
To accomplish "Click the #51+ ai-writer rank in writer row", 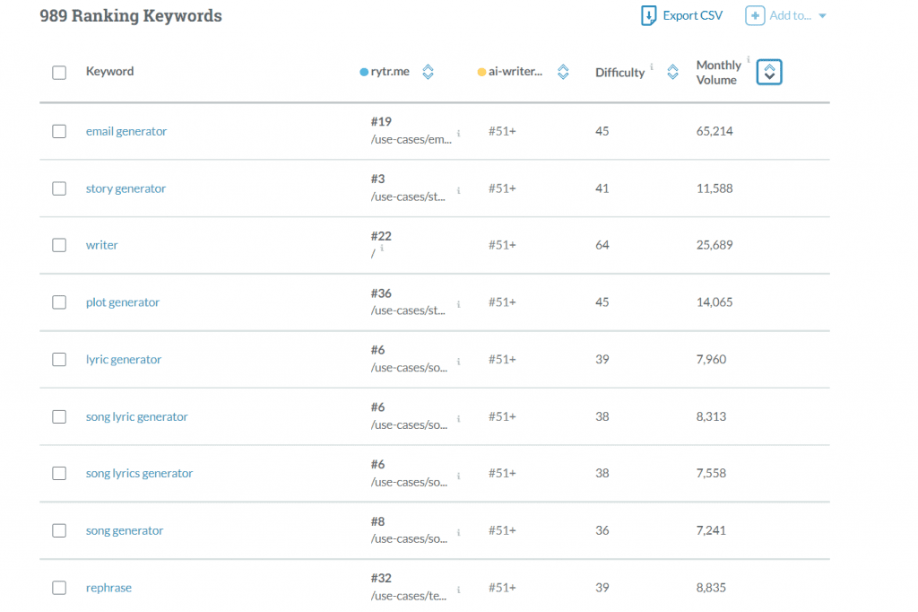I will point(502,245).
